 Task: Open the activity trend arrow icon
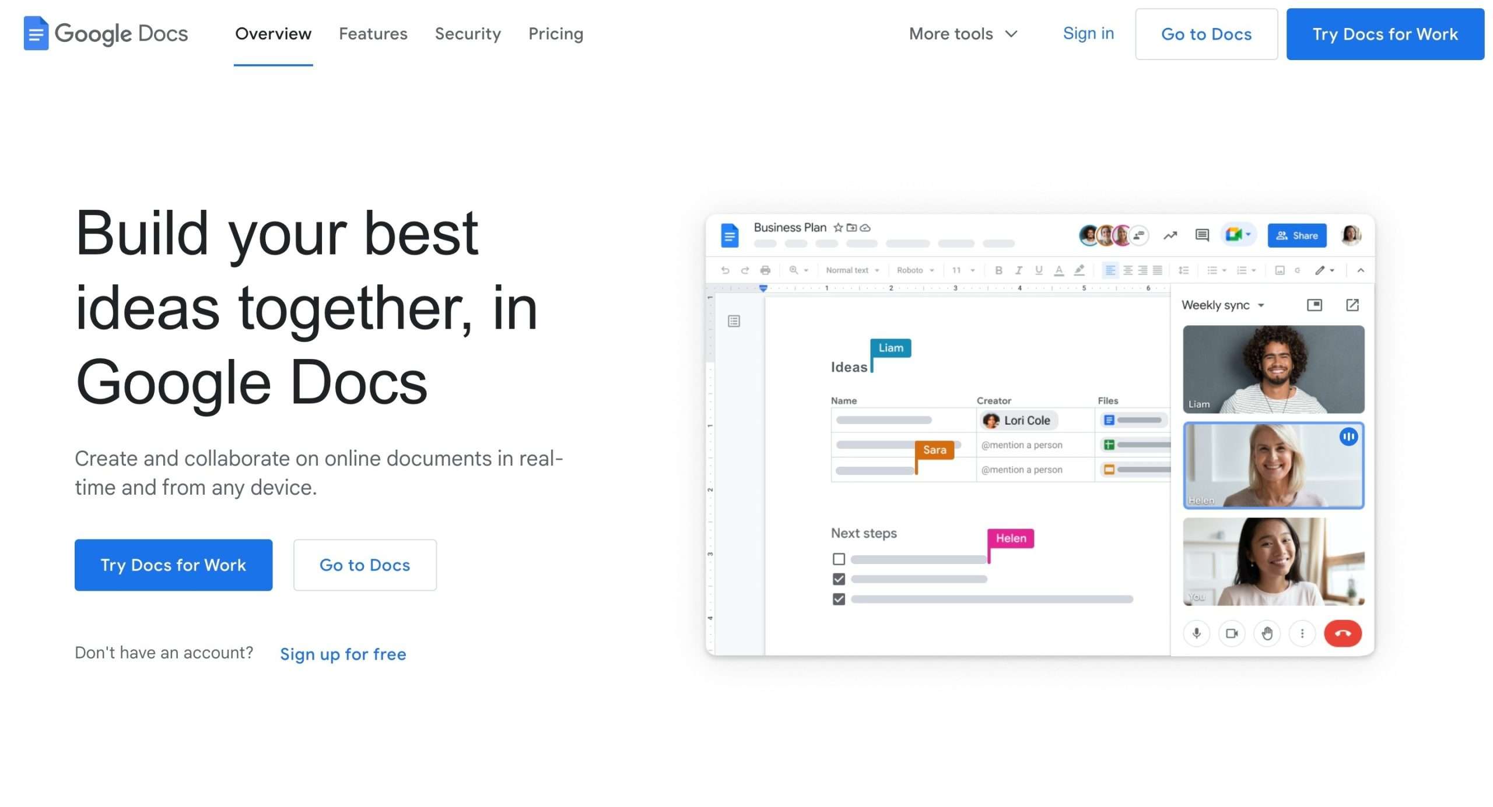coord(1170,235)
